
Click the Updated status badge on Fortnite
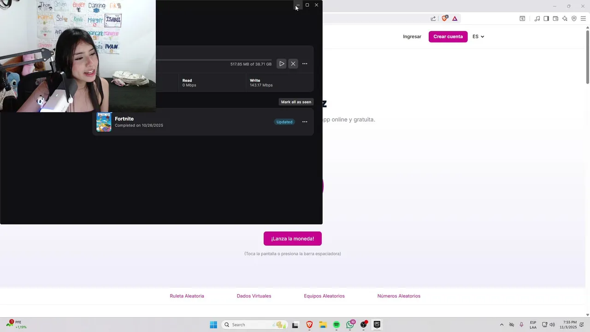click(x=284, y=122)
